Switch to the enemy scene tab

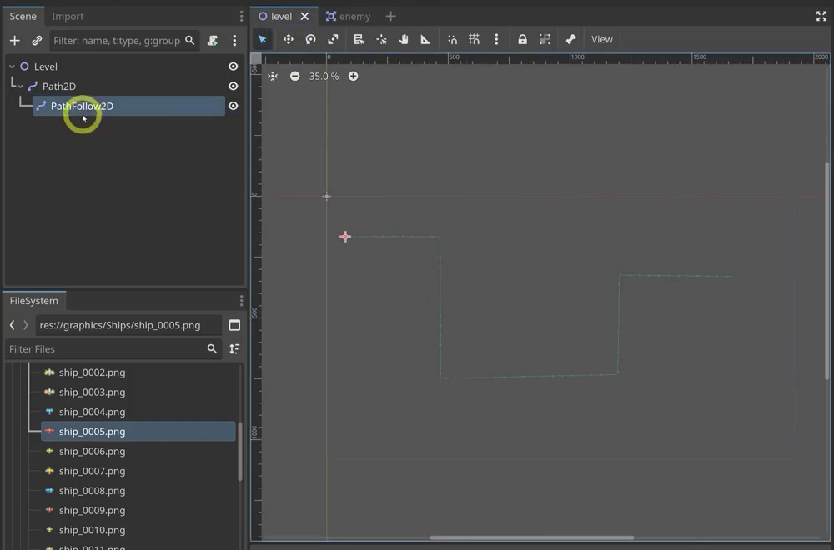[349, 17]
